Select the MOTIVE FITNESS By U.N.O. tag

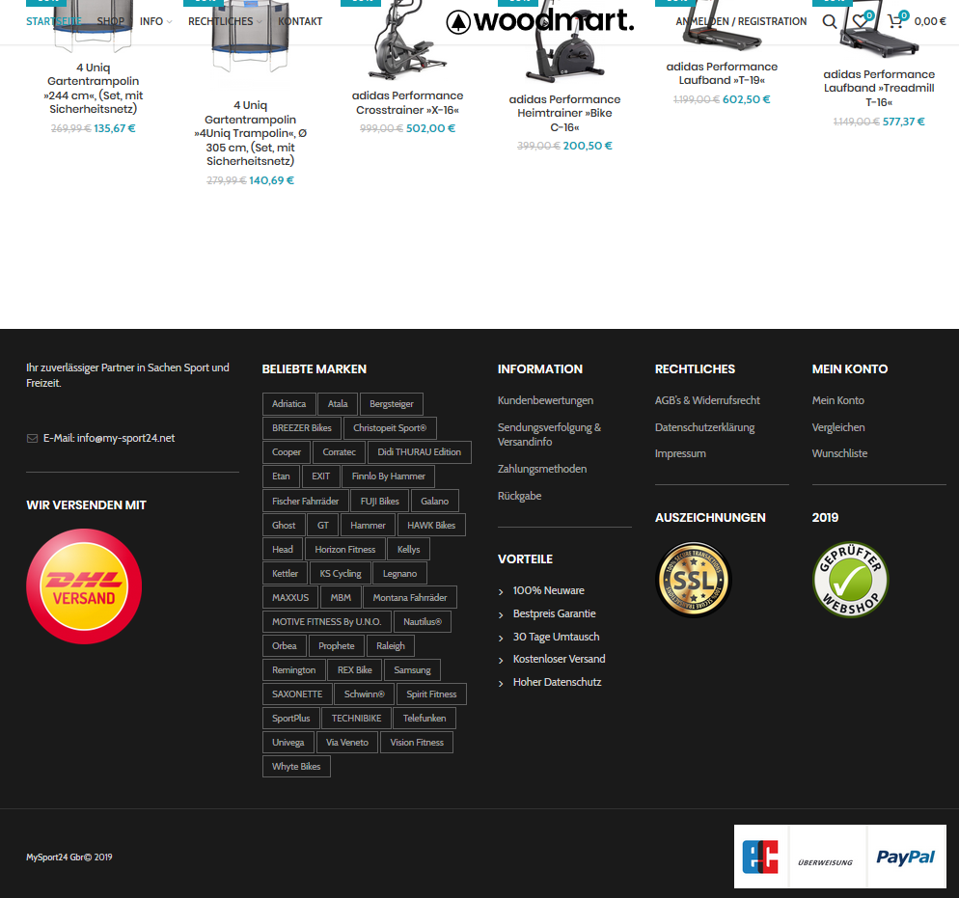pyautogui.click(x=327, y=622)
